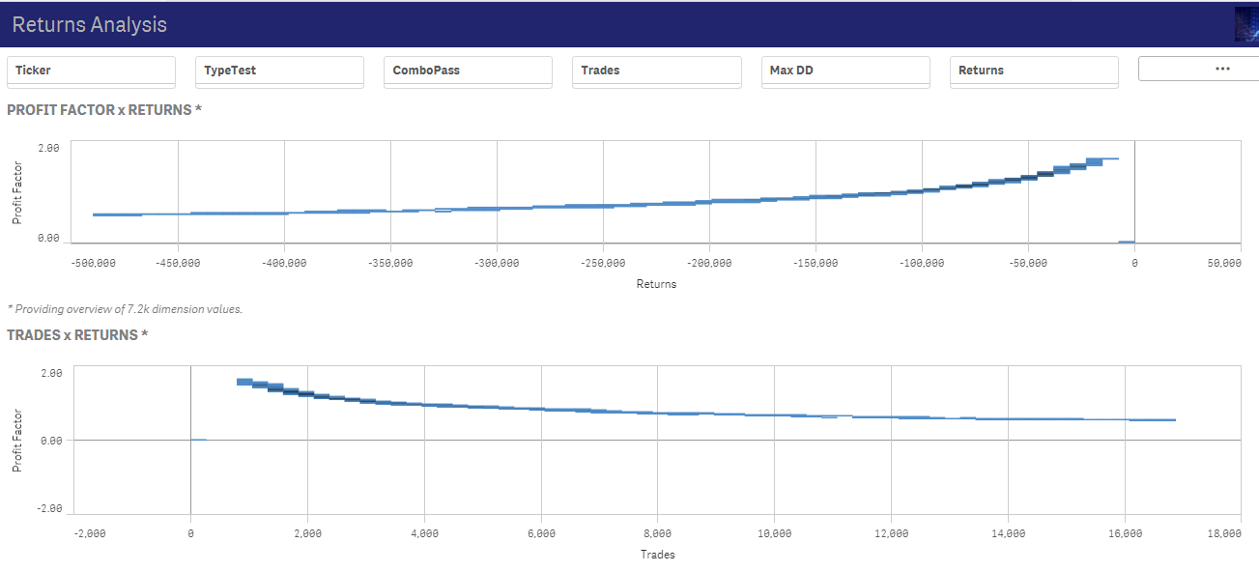This screenshot has height=572, width=1259.
Task: Open the TypeTest filter list
Action: (x=279, y=71)
